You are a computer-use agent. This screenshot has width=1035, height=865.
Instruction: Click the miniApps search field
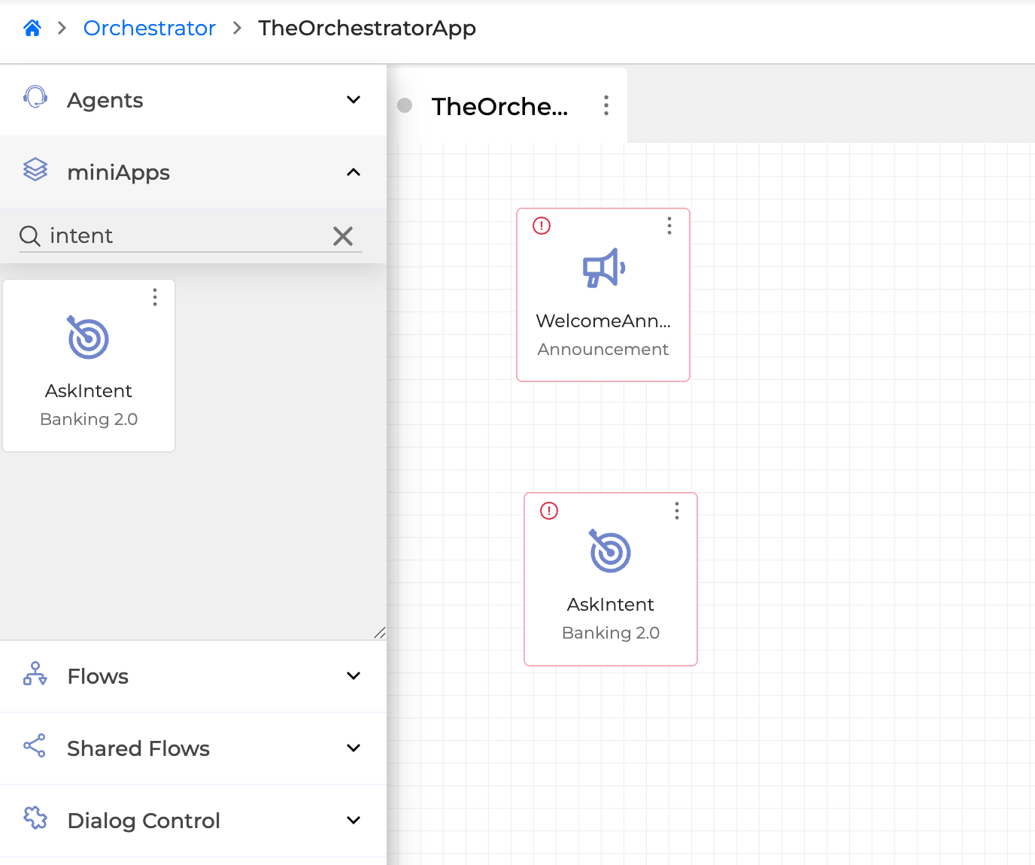click(x=181, y=236)
